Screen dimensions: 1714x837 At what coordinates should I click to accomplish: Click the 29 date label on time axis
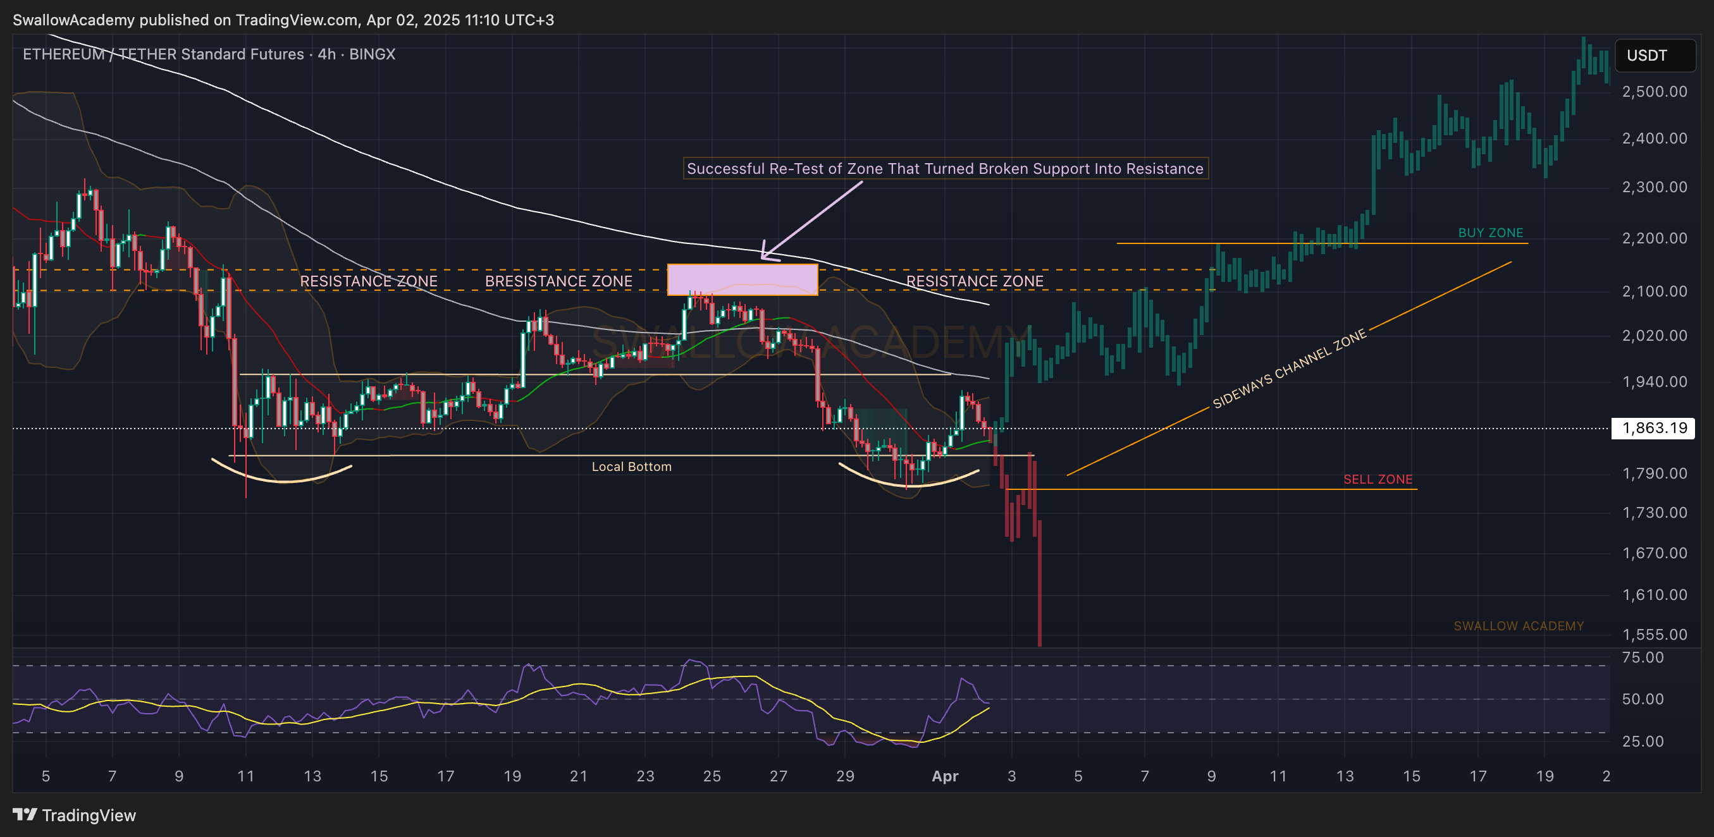coord(845,776)
